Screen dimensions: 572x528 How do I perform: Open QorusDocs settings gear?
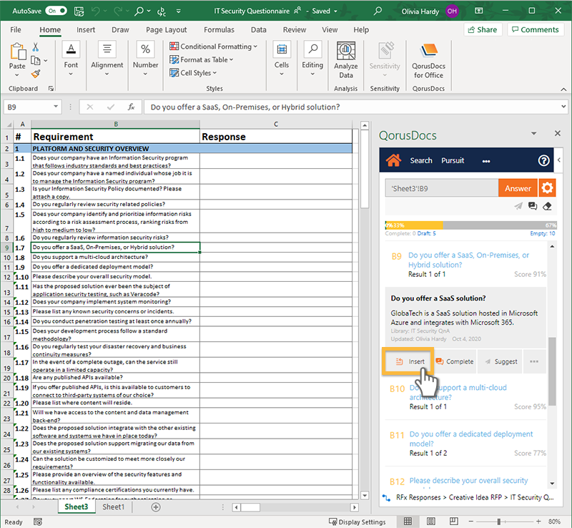tap(547, 188)
